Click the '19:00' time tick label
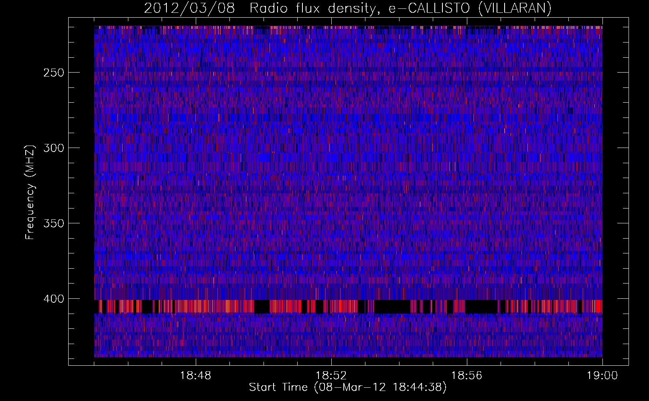This screenshot has width=649, height=401. [x=602, y=376]
